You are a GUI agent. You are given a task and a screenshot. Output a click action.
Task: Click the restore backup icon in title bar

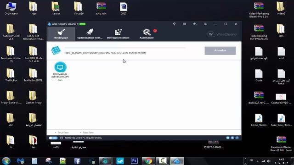[x=195, y=24]
